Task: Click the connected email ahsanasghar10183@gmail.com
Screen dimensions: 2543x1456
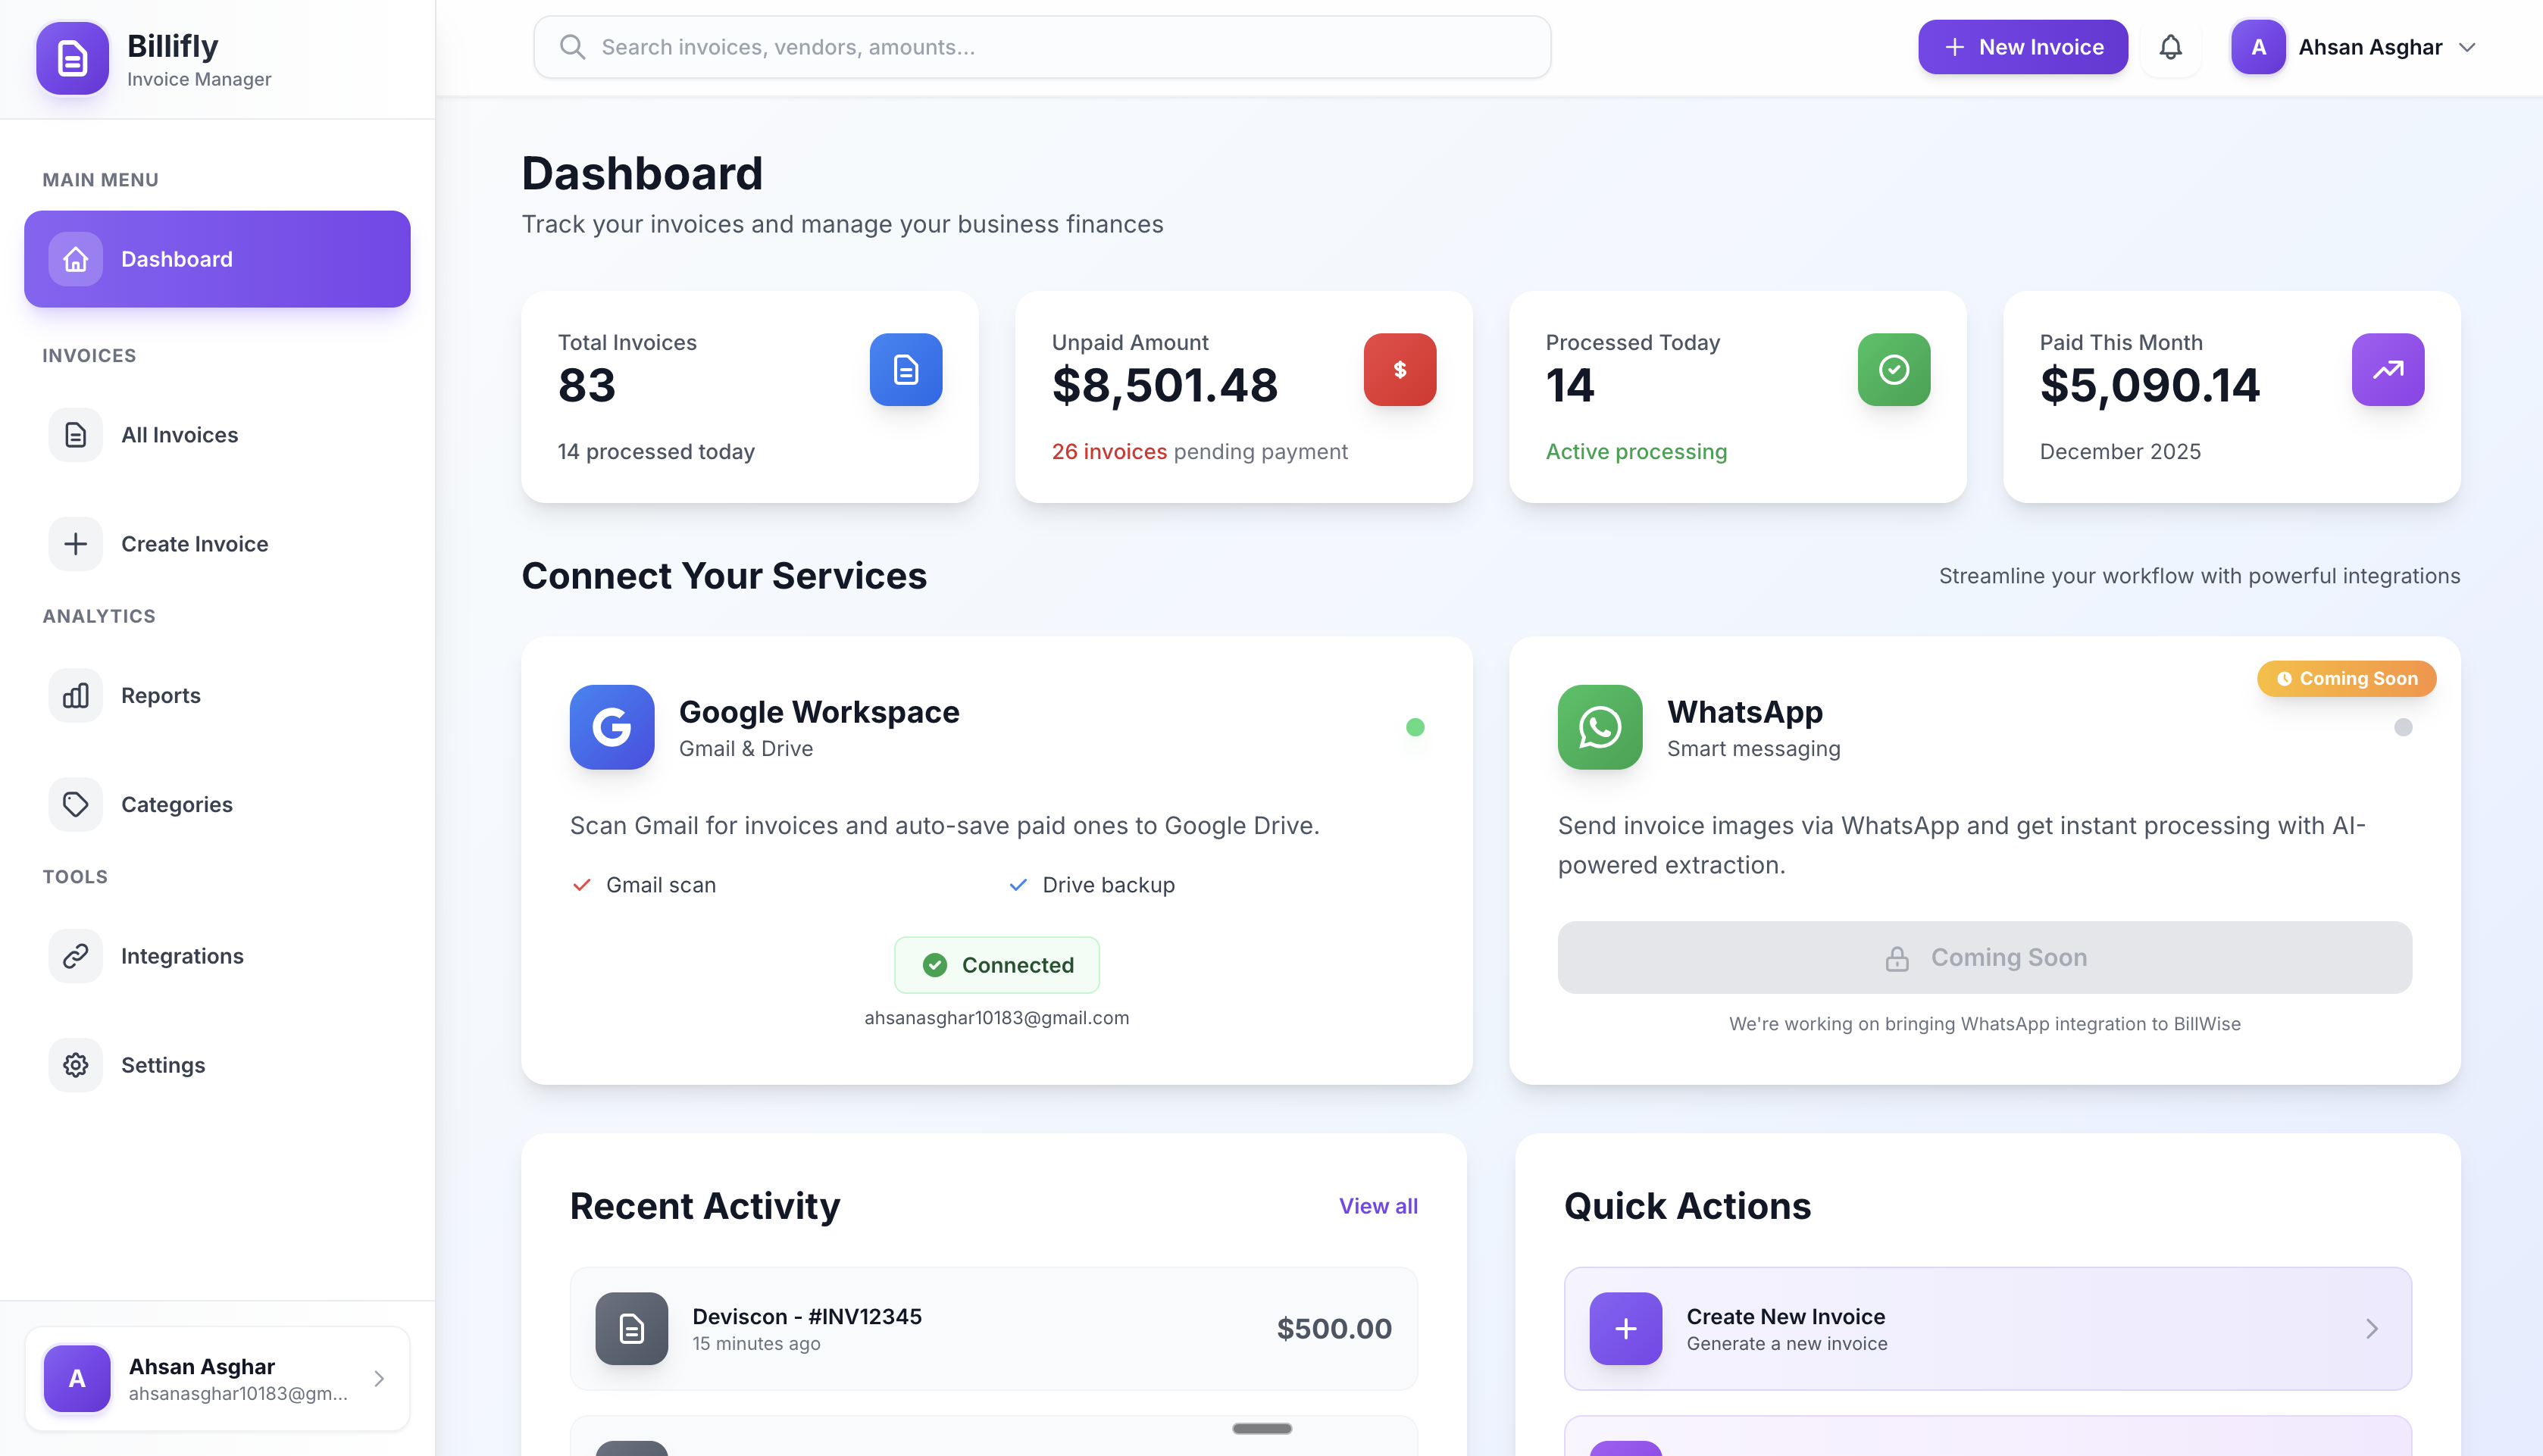Action: coord(996,1018)
